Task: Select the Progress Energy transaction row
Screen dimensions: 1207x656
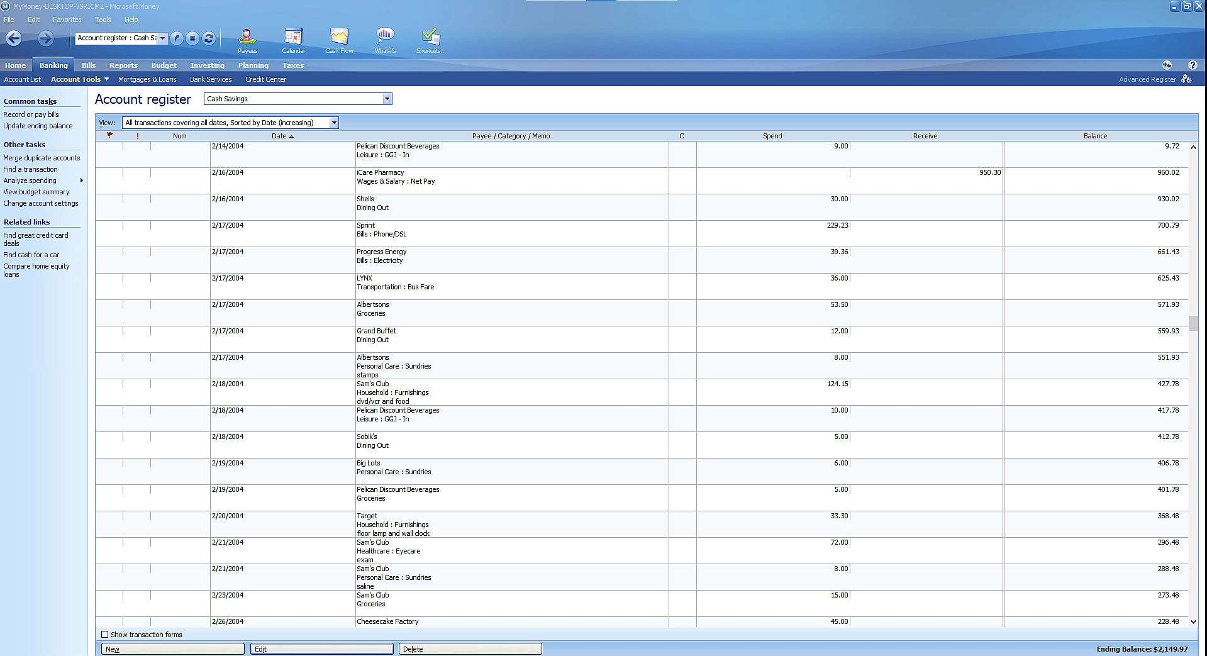Action: [x=642, y=260]
